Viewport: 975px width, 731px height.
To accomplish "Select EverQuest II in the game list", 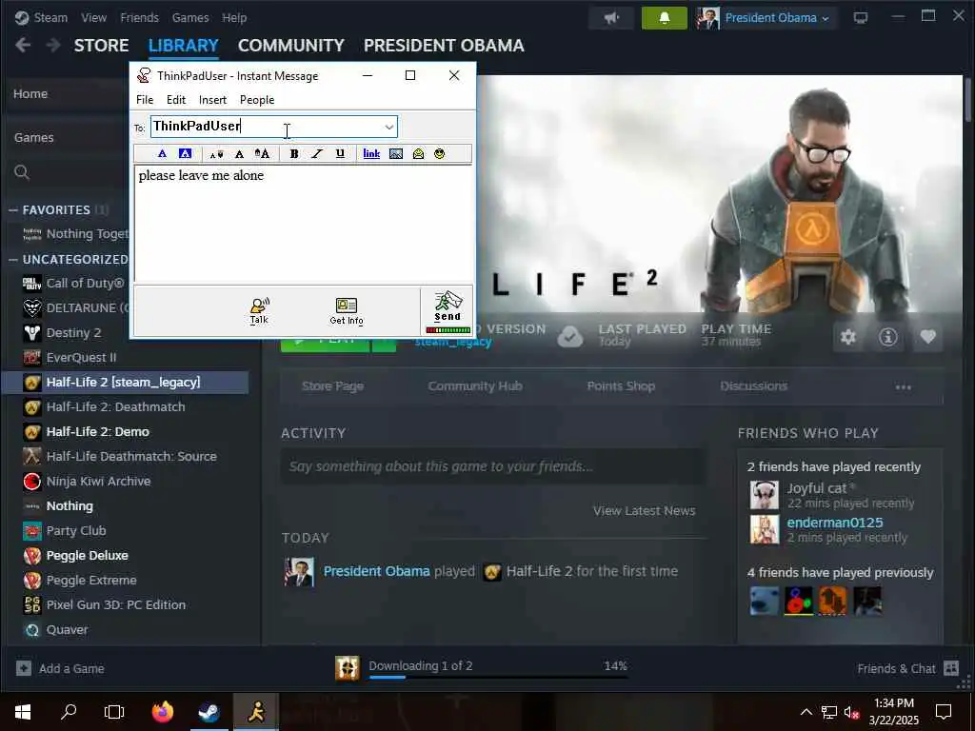I will pos(81,358).
